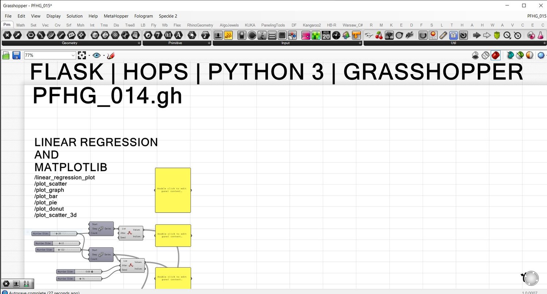The height and width of the screenshot is (294, 547).
Task: Toggle wireframe preview mode
Action: click(485, 55)
